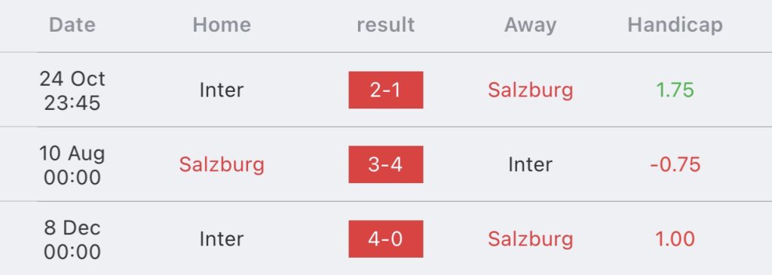Viewport: 772px width, 275px height.
Task: Select the 24 Oct 23:45 date cell
Action: pos(72,90)
